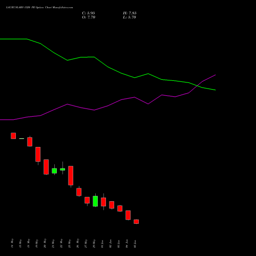This screenshot has width=256, height=256.
Task: Click the chart title text at top
Action: pos(39,8)
